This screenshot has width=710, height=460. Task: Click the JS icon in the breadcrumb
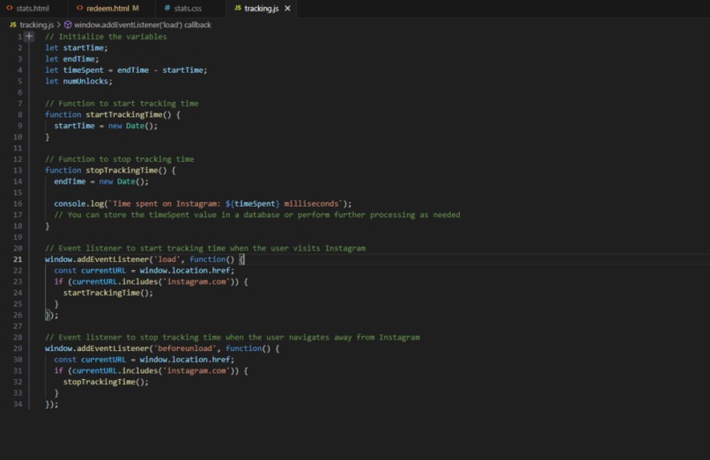coord(13,25)
